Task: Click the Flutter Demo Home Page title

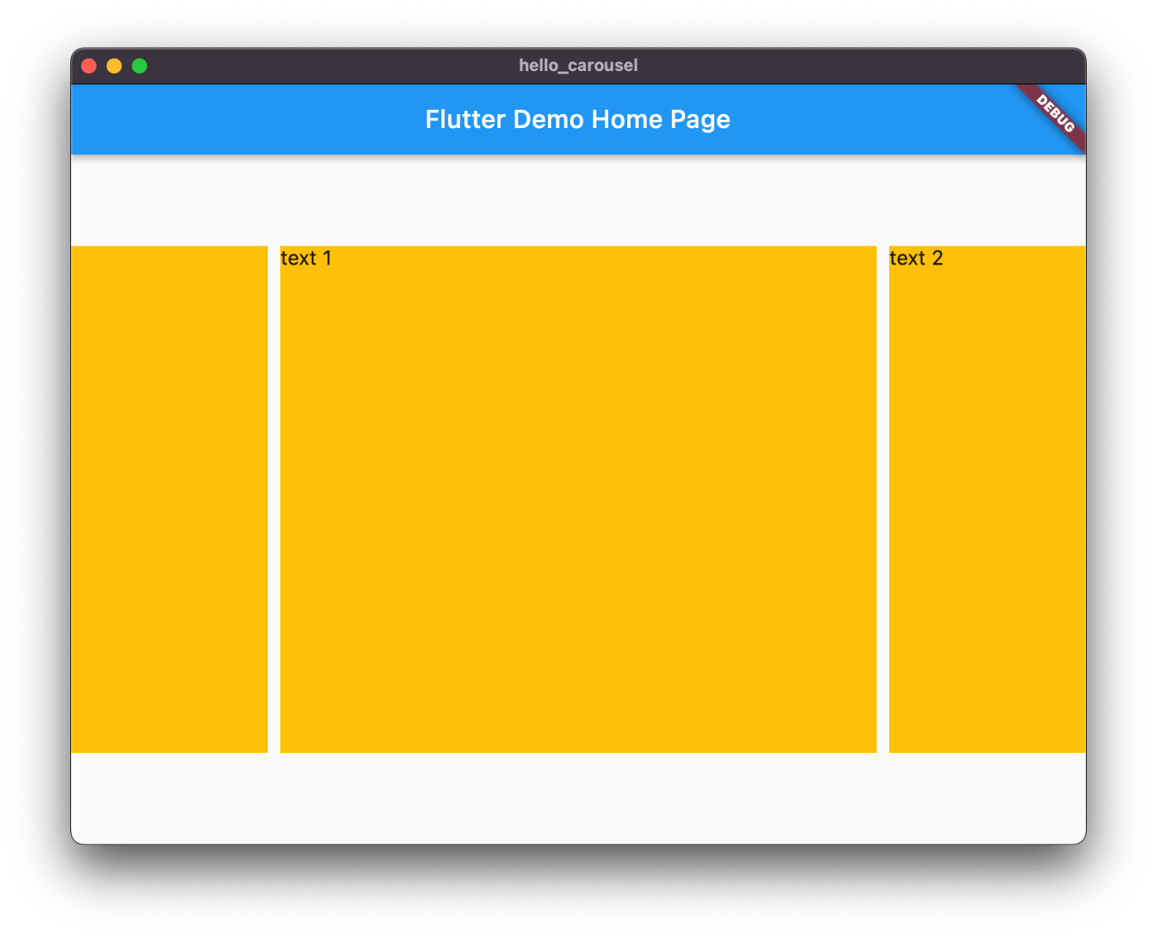Action: 578,119
